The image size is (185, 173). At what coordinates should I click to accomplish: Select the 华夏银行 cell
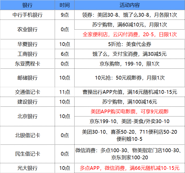pyautogui.click(x=27, y=44)
